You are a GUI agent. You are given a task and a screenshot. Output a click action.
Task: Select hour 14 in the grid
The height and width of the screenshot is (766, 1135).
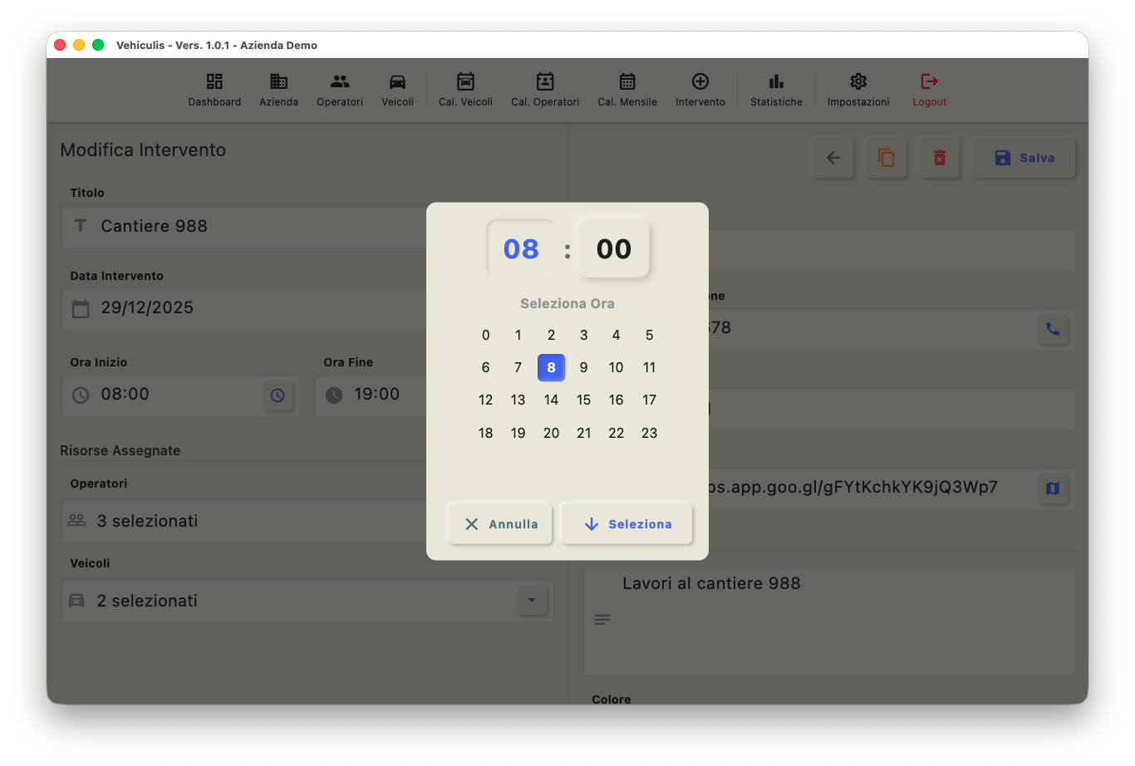click(x=551, y=400)
